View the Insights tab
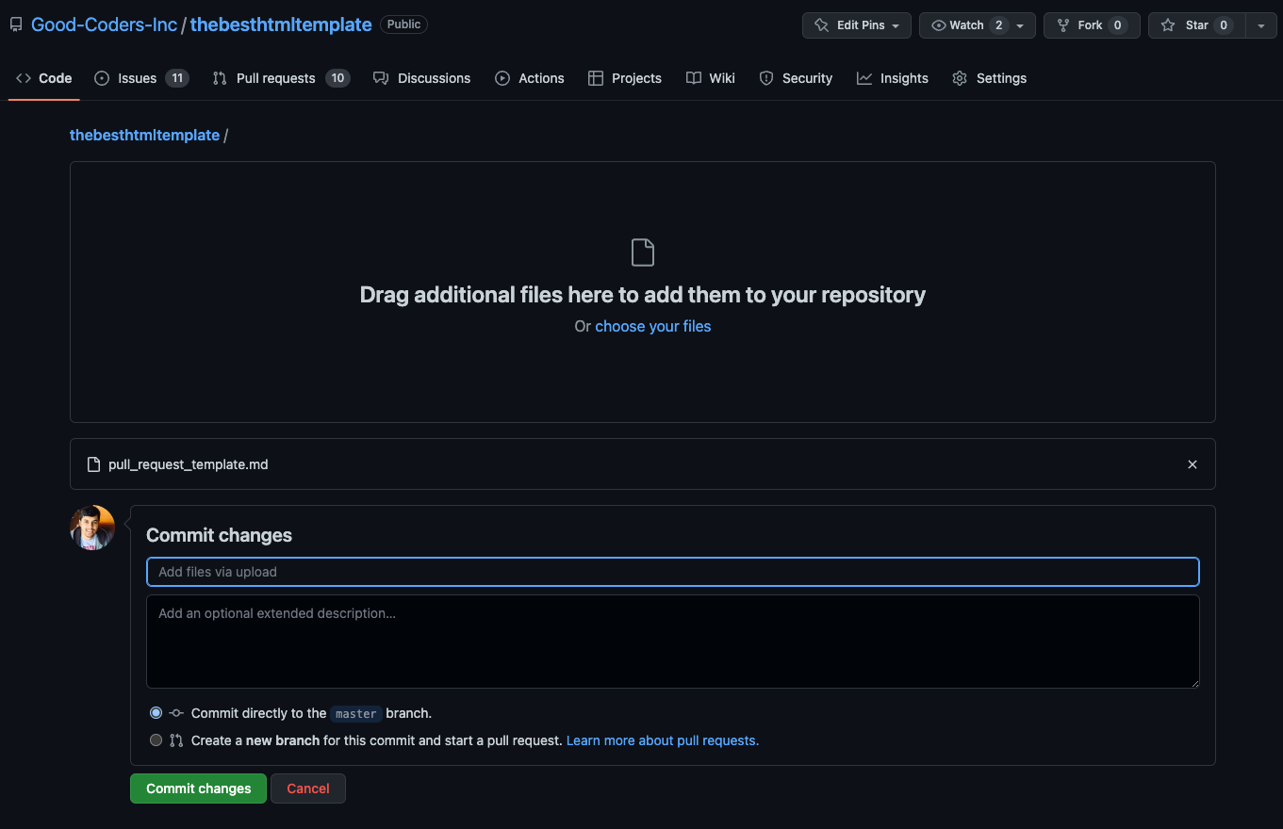This screenshot has width=1283, height=829. pyautogui.click(x=893, y=78)
